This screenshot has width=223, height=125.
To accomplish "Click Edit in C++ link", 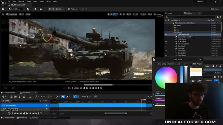I will coord(217,73).
